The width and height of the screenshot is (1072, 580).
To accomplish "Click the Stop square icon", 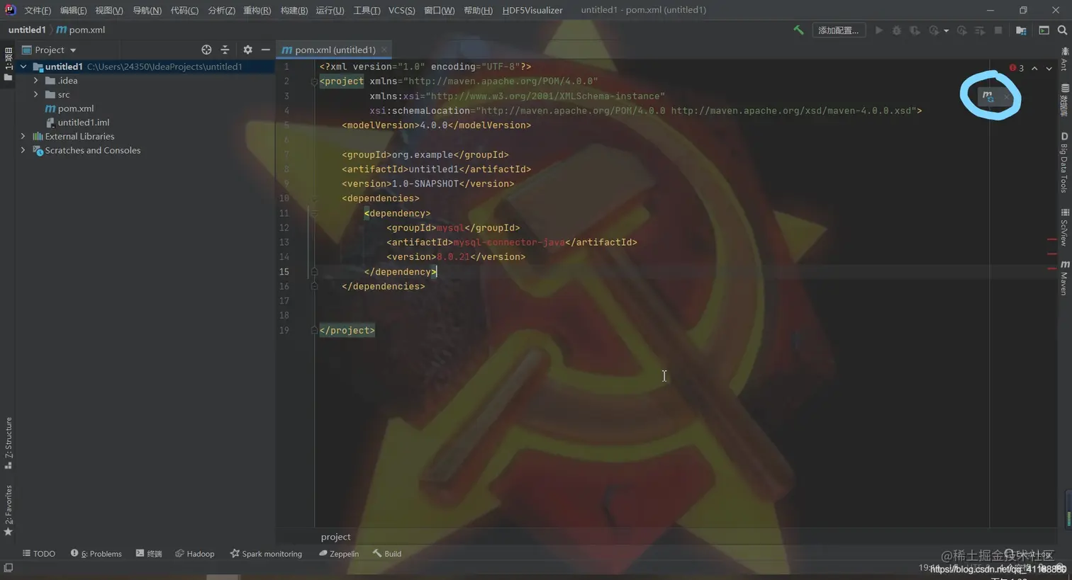I will (998, 30).
